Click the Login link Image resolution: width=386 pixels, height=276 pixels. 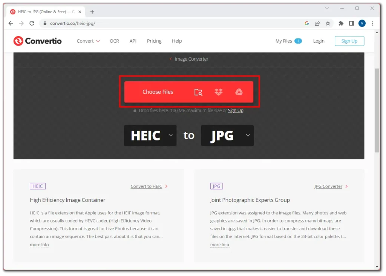(x=319, y=41)
